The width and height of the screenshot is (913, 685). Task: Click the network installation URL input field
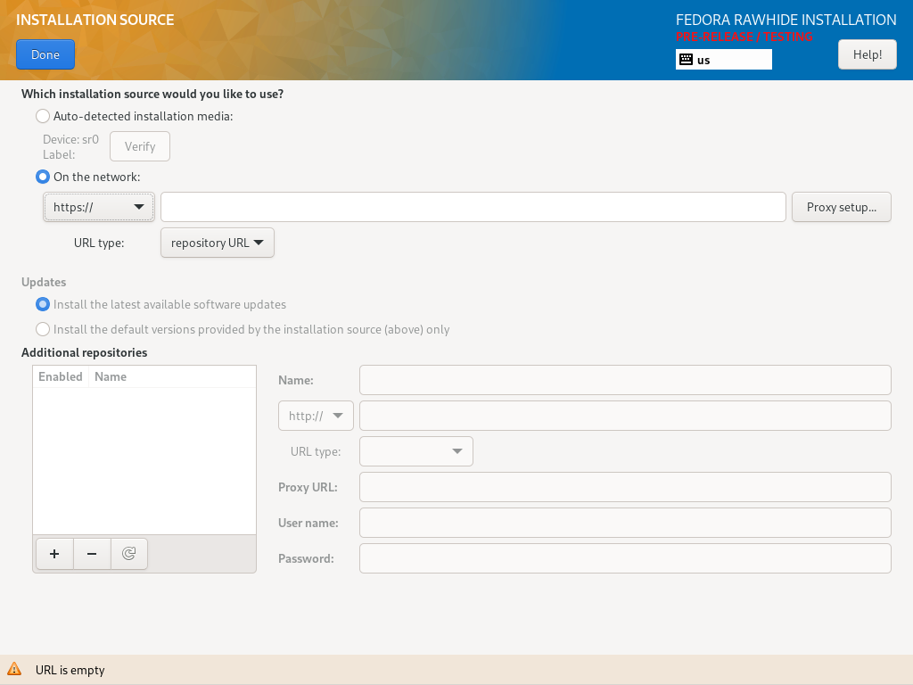[473, 207]
